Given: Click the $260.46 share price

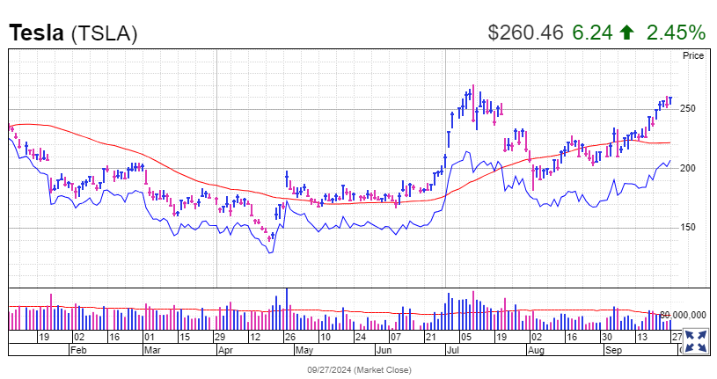Looking at the screenshot, I should tap(525, 33).
